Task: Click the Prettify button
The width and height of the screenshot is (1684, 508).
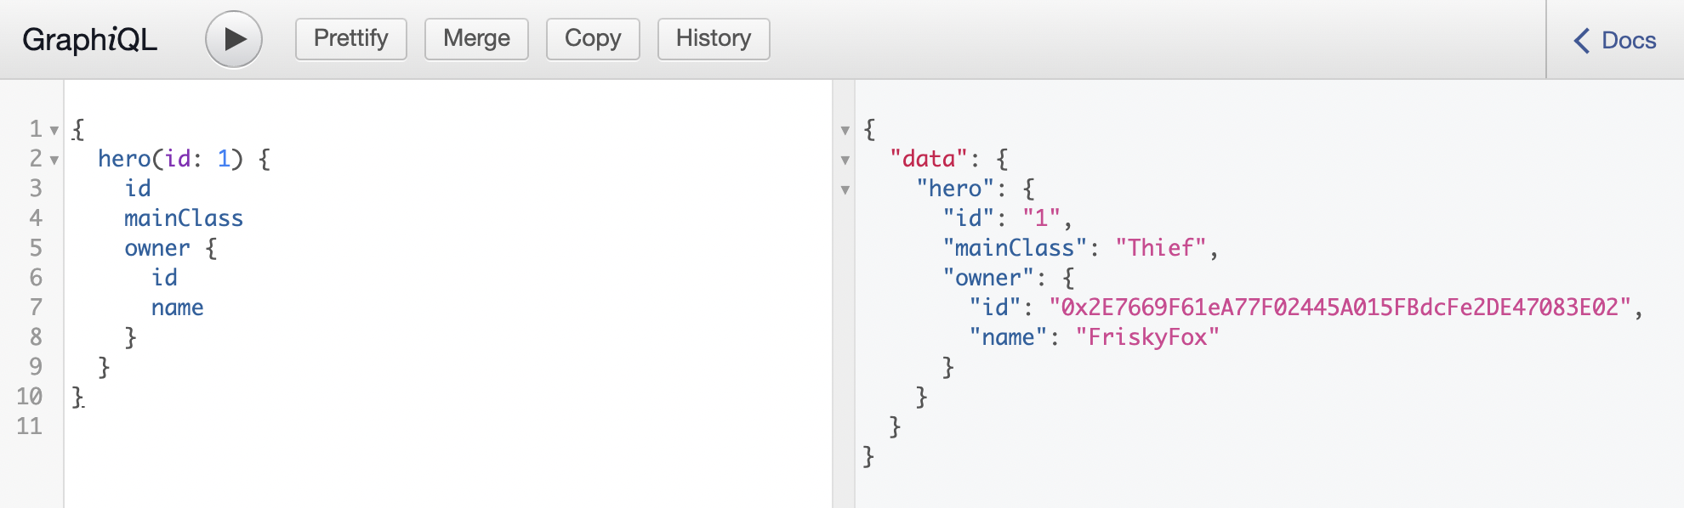Action: coord(351,39)
